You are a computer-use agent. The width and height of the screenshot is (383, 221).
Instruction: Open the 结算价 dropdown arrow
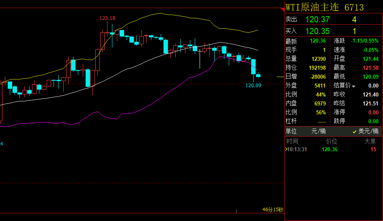coord(353,86)
